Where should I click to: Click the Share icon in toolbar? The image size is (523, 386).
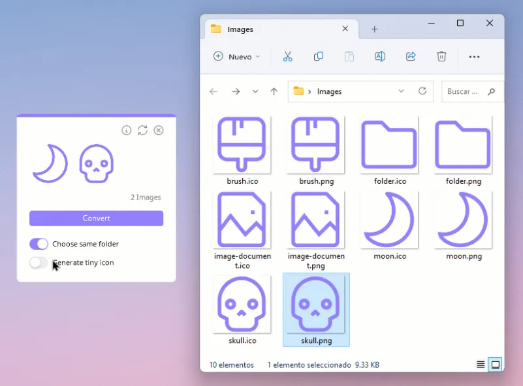pyautogui.click(x=411, y=56)
